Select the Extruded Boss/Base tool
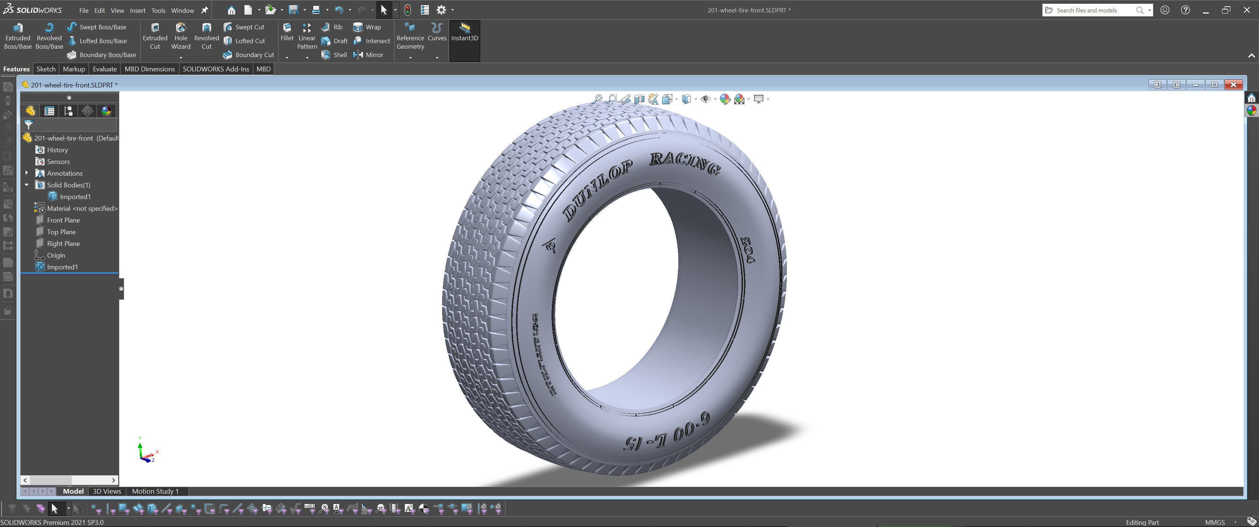Image resolution: width=1259 pixels, height=527 pixels. click(x=18, y=36)
